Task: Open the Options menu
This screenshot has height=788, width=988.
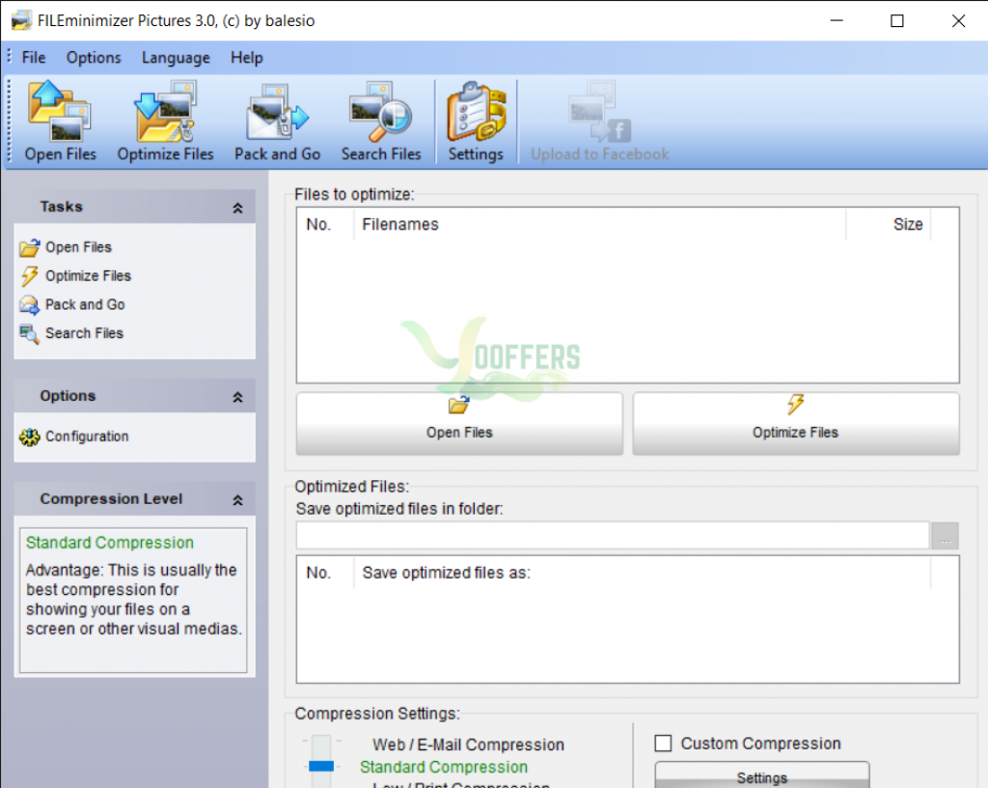Action: pyautogui.click(x=94, y=57)
